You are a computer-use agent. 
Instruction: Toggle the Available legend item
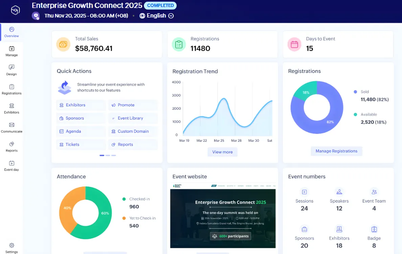tap(368, 114)
